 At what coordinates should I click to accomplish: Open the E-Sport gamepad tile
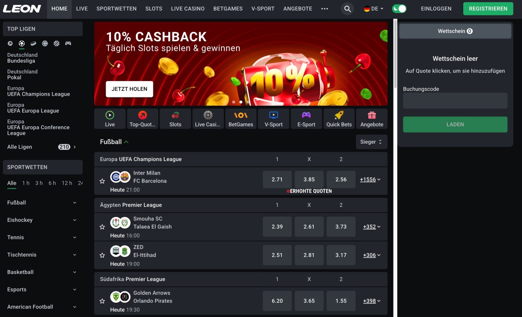click(306, 119)
